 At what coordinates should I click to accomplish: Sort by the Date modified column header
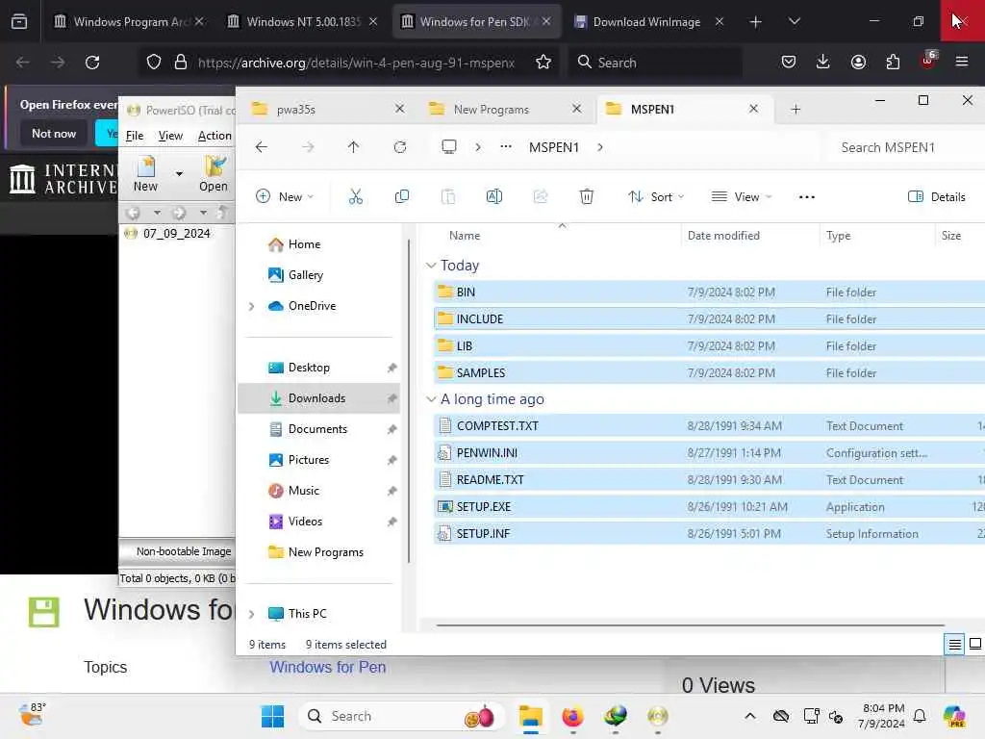pos(723,236)
